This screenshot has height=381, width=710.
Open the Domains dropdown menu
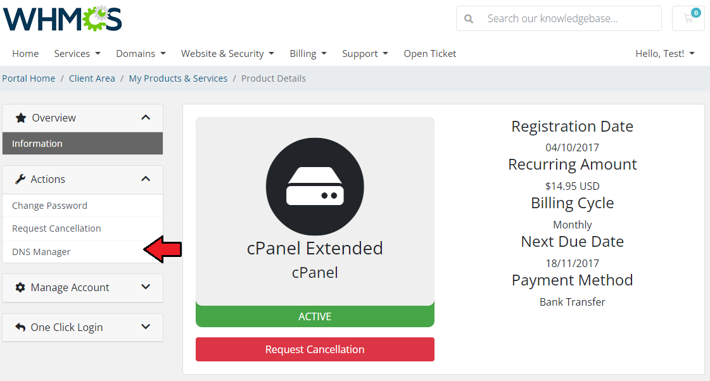click(141, 53)
